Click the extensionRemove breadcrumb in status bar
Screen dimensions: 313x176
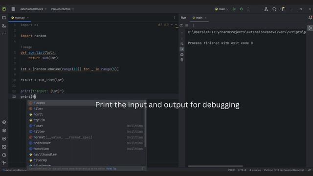coord(15,170)
